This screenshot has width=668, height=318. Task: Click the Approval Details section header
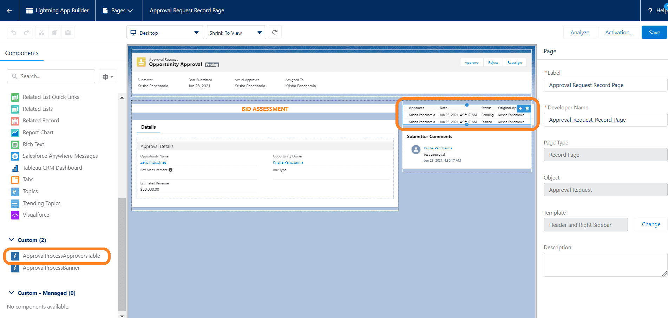265,146
